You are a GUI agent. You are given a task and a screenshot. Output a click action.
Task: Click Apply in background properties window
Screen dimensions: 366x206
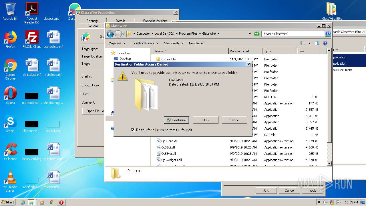click(313, 191)
